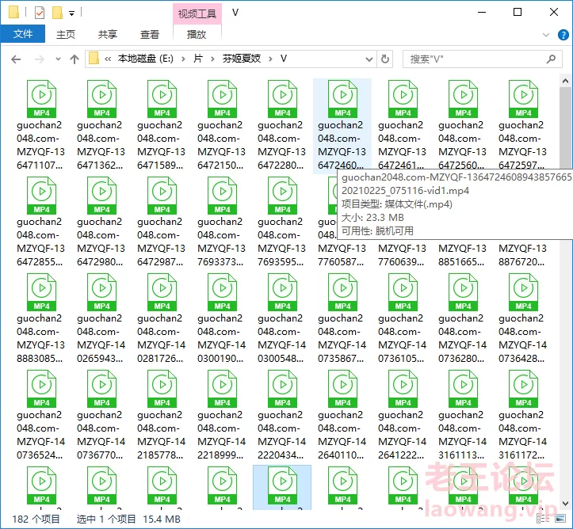Select MP4 file ending 0300190...
573x529 pixels.
coord(222,318)
